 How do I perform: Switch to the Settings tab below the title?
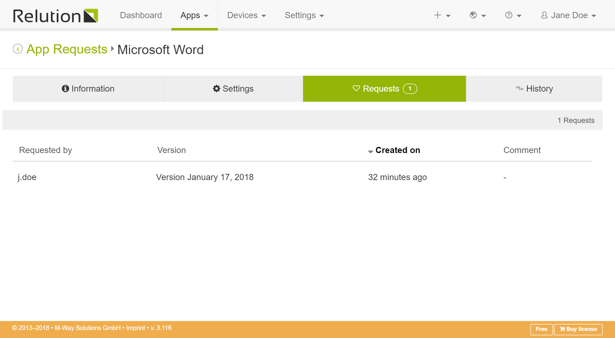pos(233,88)
